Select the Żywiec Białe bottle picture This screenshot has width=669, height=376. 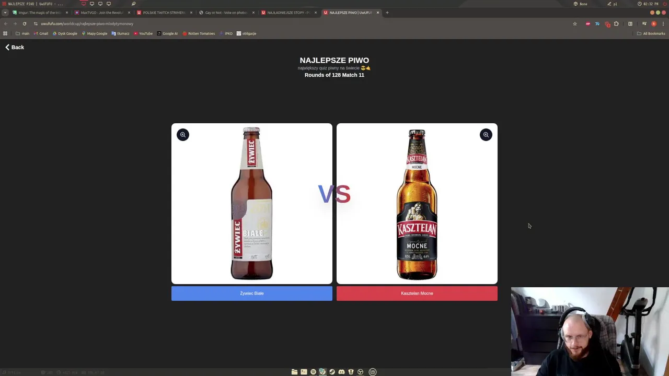[252, 204]
